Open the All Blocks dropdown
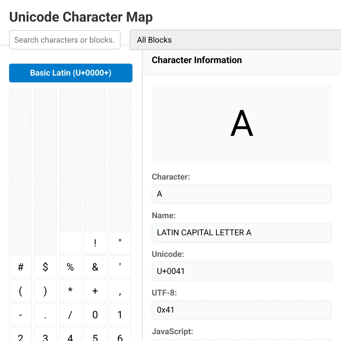 coord(235,40)
